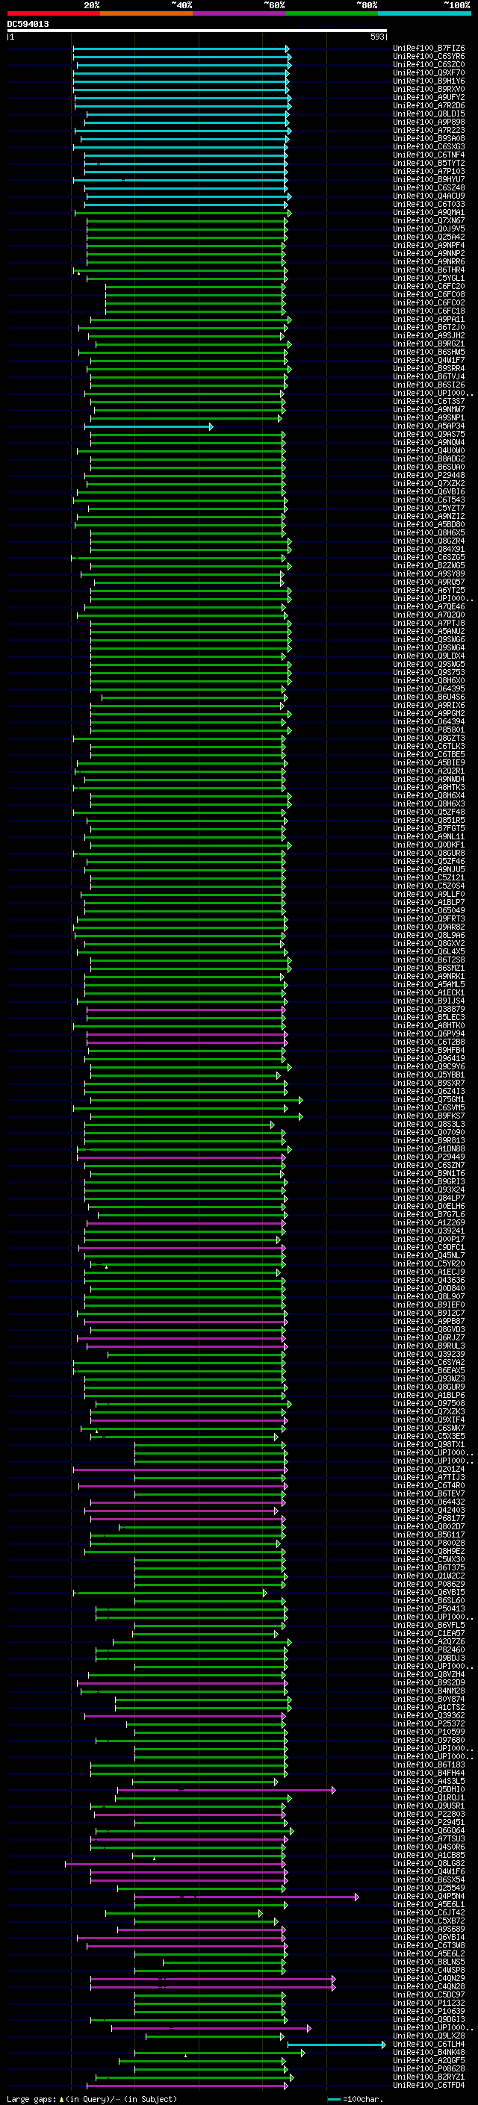Image resolution: width=478 pixels, height=2105 pixels.
Task: Select hit label UniRef100_A9PA11
Action: click(x=429, y=320)
